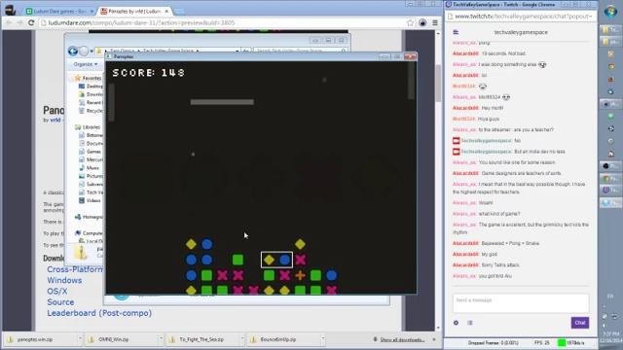
Task: Click the speaker volume icon in system tray
Action: click(x=605, y=326)
